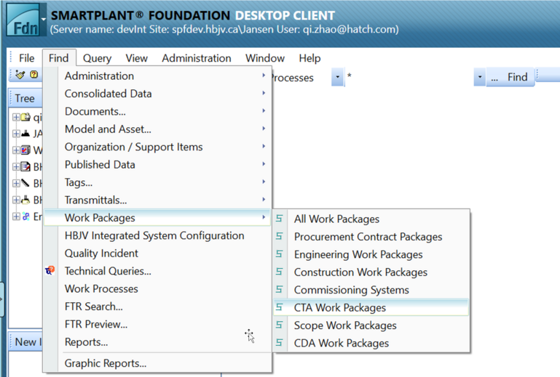
Task: Select the icon beside Scope Work Packages
Action: (280, 325)
